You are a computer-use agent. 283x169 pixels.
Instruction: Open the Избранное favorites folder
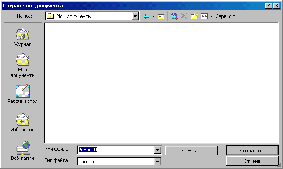(x=22, y=123)
